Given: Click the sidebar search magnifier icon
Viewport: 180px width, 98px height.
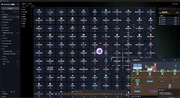Looking at the screenshot, I should click(x=14, y=12).
